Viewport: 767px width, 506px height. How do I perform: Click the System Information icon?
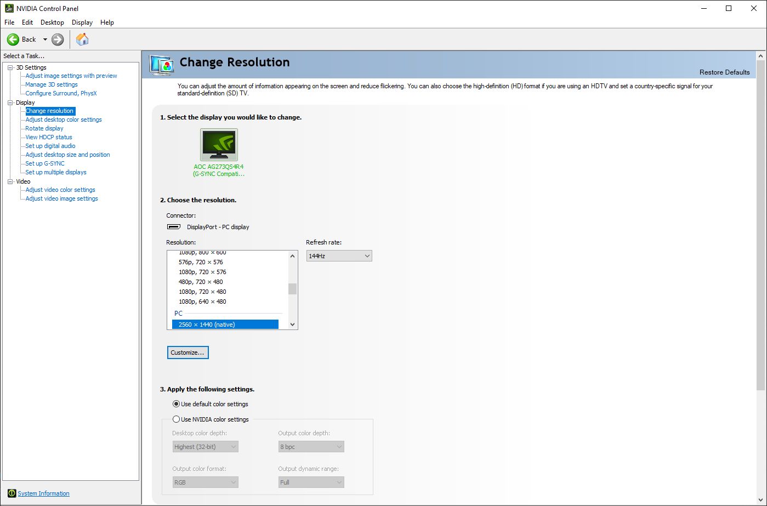[x=12, y=493]
